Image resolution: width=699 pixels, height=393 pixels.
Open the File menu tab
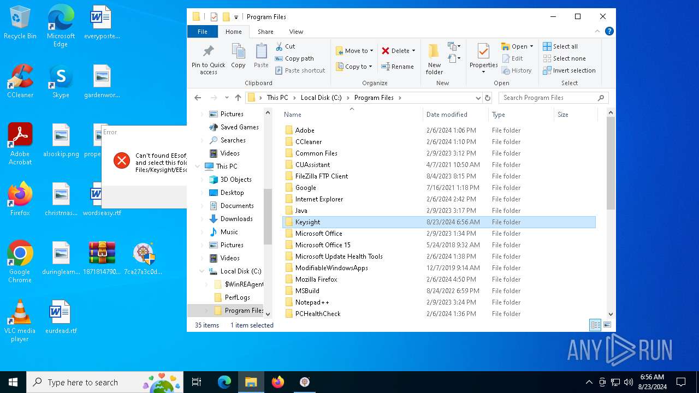click(x=203, y=32)
